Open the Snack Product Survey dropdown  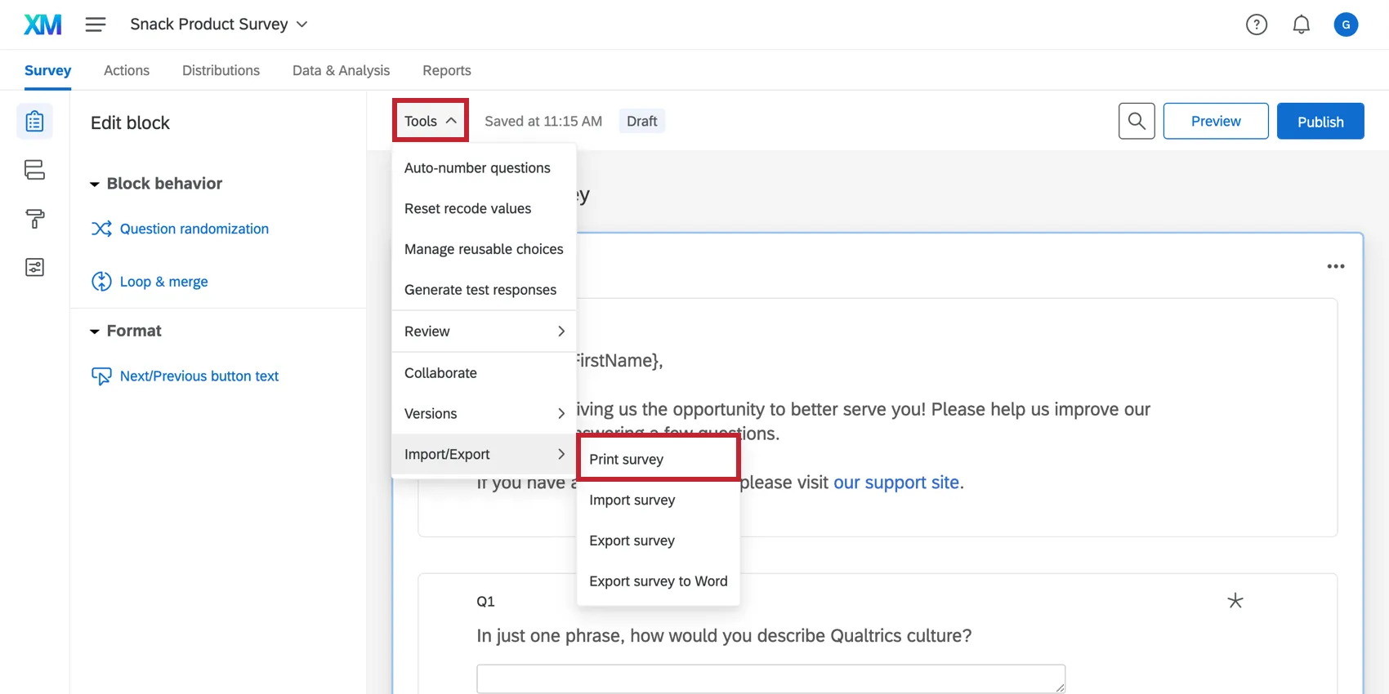218,24
